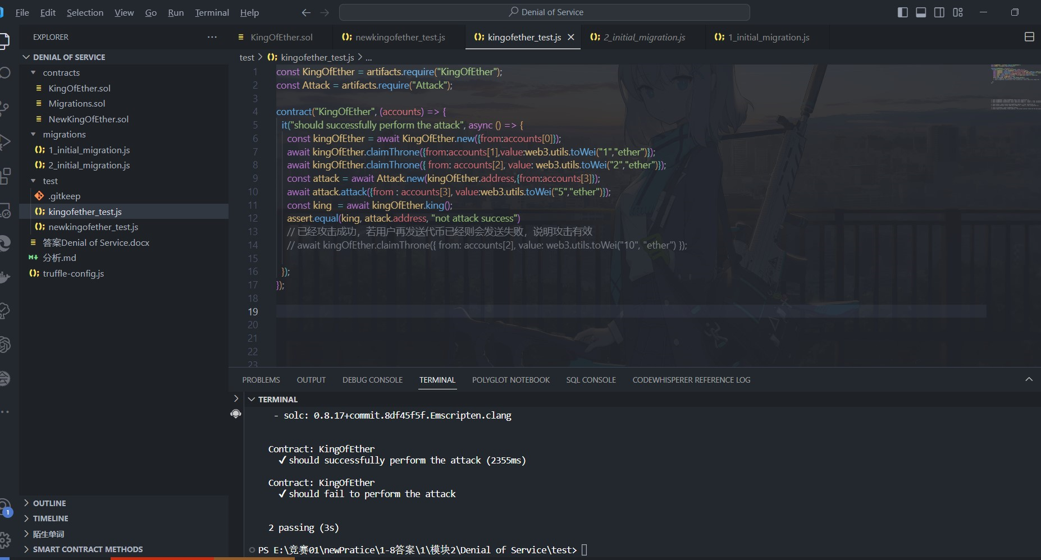1041x560 pixels.
Task: Customize the editor layout
Action: click(958, 12)
